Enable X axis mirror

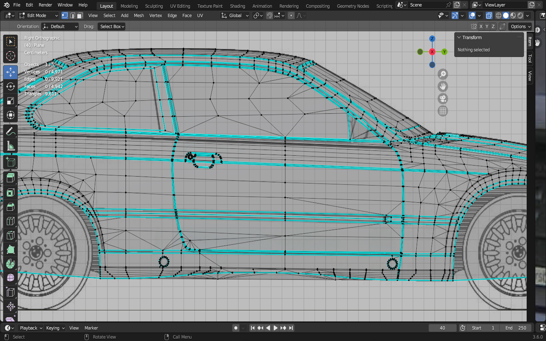coord(481,27)
